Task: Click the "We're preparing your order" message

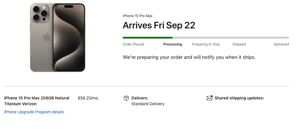Action: 189,57
